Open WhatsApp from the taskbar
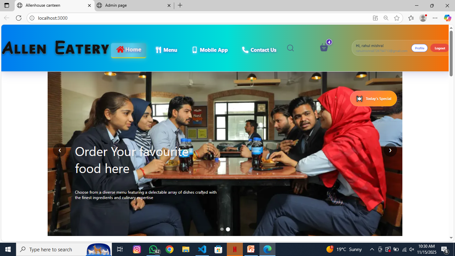 (153, 249)
